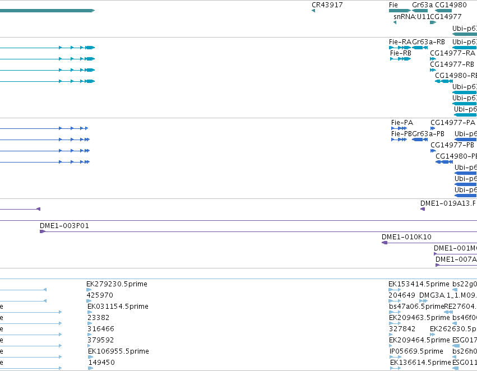Screen dimensions: 477x371
Task: Select the CG14980 gene label
Action: (x=451, y=5)
